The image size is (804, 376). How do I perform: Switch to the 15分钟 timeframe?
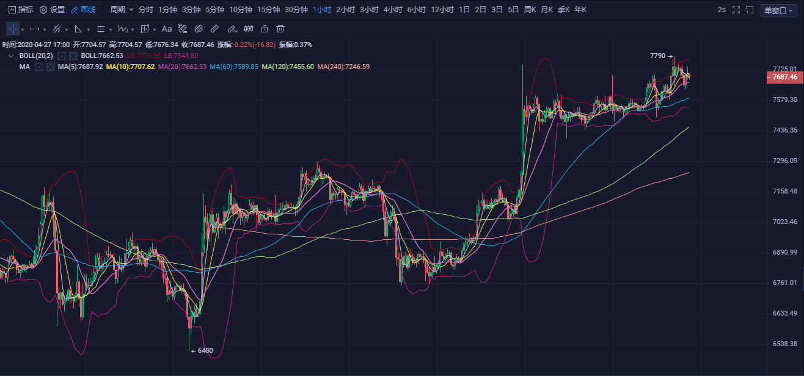268,10
